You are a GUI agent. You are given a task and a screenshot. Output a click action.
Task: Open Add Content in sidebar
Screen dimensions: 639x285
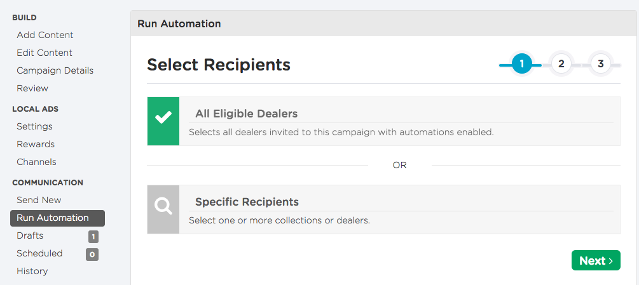45,35
